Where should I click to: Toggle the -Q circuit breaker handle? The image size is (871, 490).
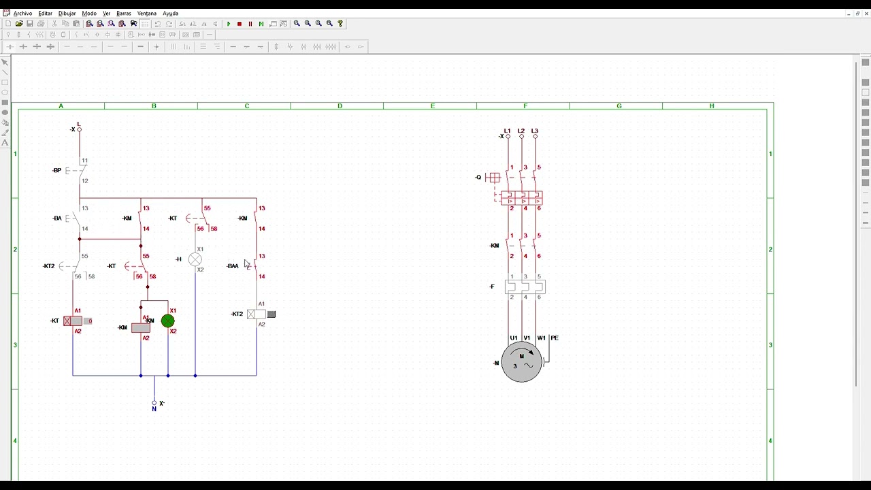[x=493, y=178]
